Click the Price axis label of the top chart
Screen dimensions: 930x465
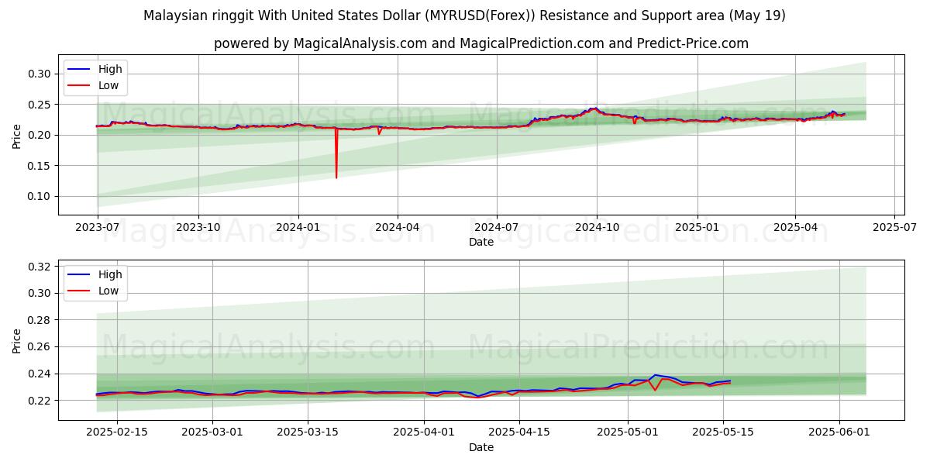coord(17,135)
